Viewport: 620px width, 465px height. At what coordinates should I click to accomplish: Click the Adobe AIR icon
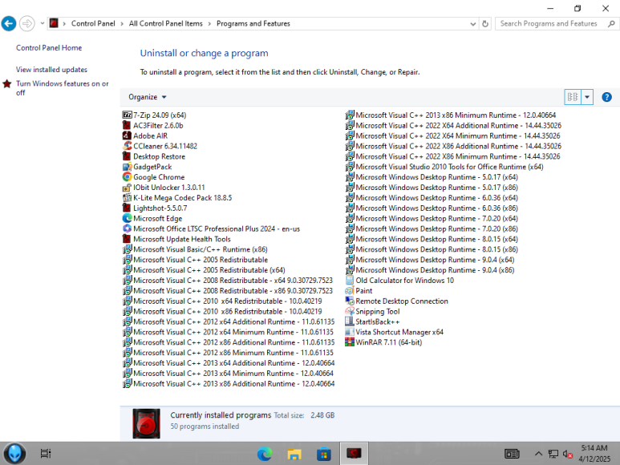point(127,135)
